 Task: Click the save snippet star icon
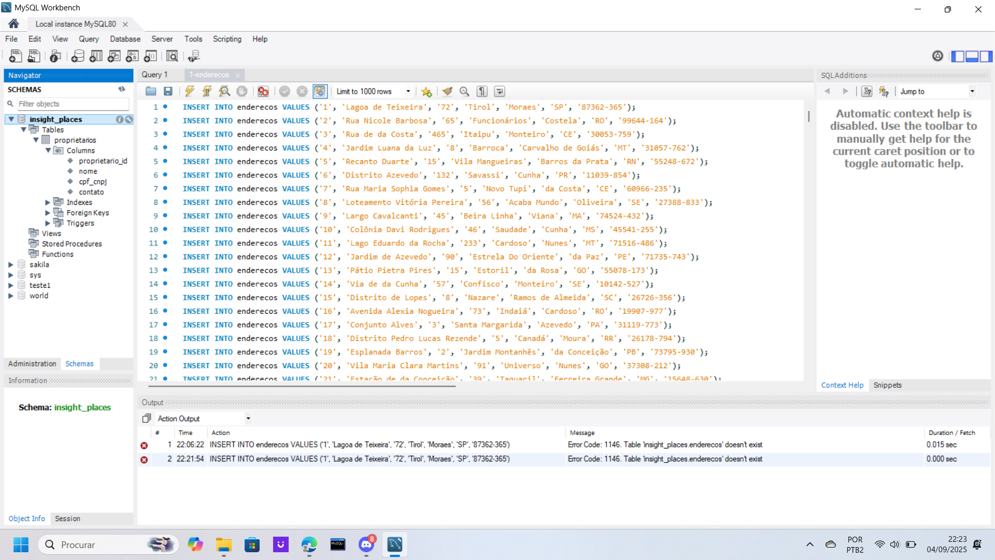427,91
